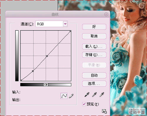147x116 pixels.
Task: Click the 存储(S)... save button
Action: tap(94, 55)
